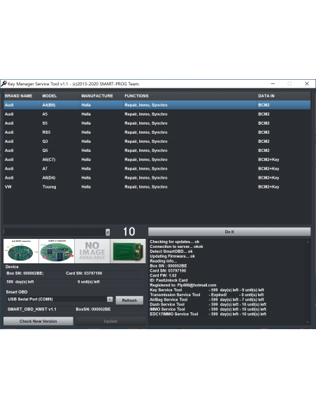Select the Audi Q3 row
Screen dimensions: 316x409
pos(157,141)
